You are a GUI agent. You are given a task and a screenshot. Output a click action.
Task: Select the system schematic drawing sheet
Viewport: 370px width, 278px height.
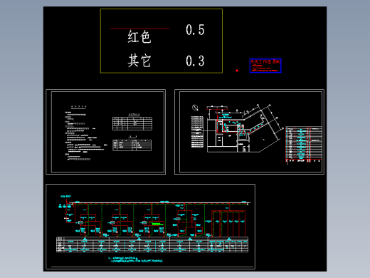click(150, 227)
